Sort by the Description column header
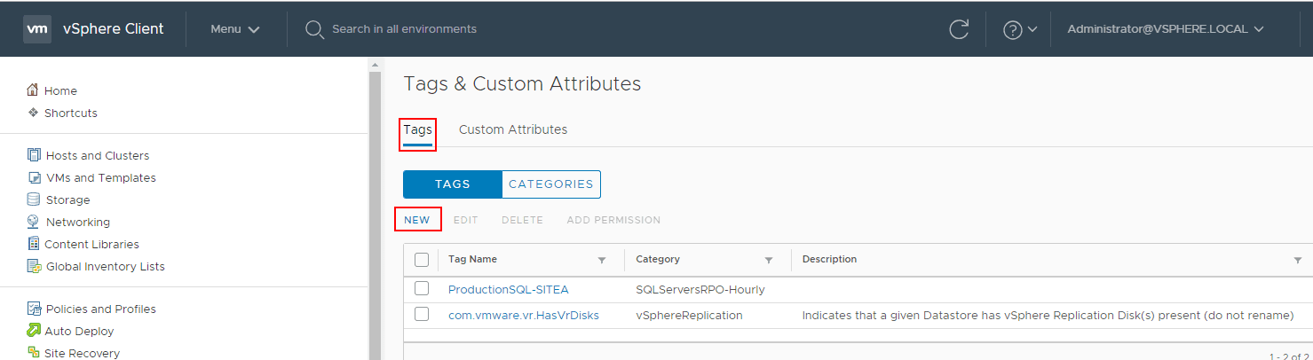The width and height of the screenshot is (1313, 360). (x=829, y=259)
